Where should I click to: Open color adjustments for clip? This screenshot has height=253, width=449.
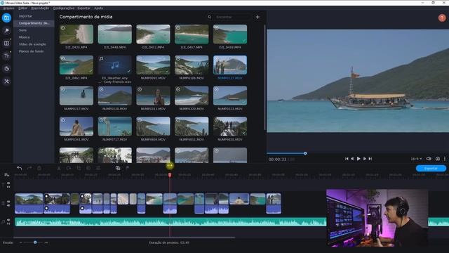(x=88, y=168)
